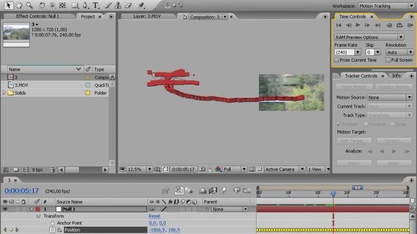Select the Clone Stamp tool
The height and width of the screenshot is (234, 417).
coord(118,5)
